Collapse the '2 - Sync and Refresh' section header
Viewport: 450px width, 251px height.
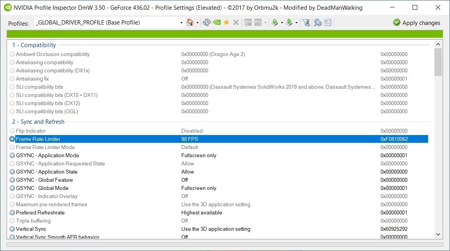pos(38,122)
